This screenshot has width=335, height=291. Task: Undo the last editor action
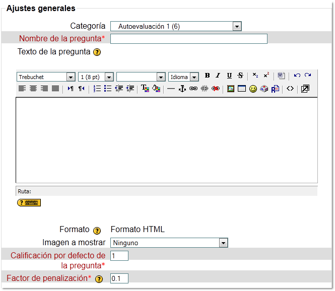click(297, 76)
